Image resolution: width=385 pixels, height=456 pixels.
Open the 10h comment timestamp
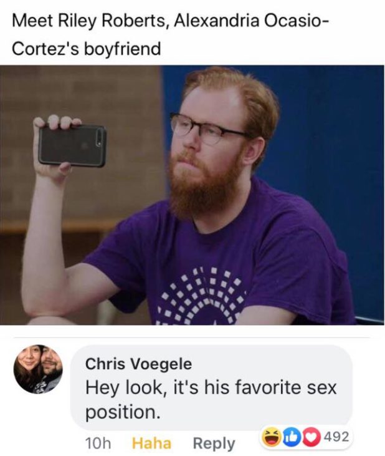click(98, 443)
